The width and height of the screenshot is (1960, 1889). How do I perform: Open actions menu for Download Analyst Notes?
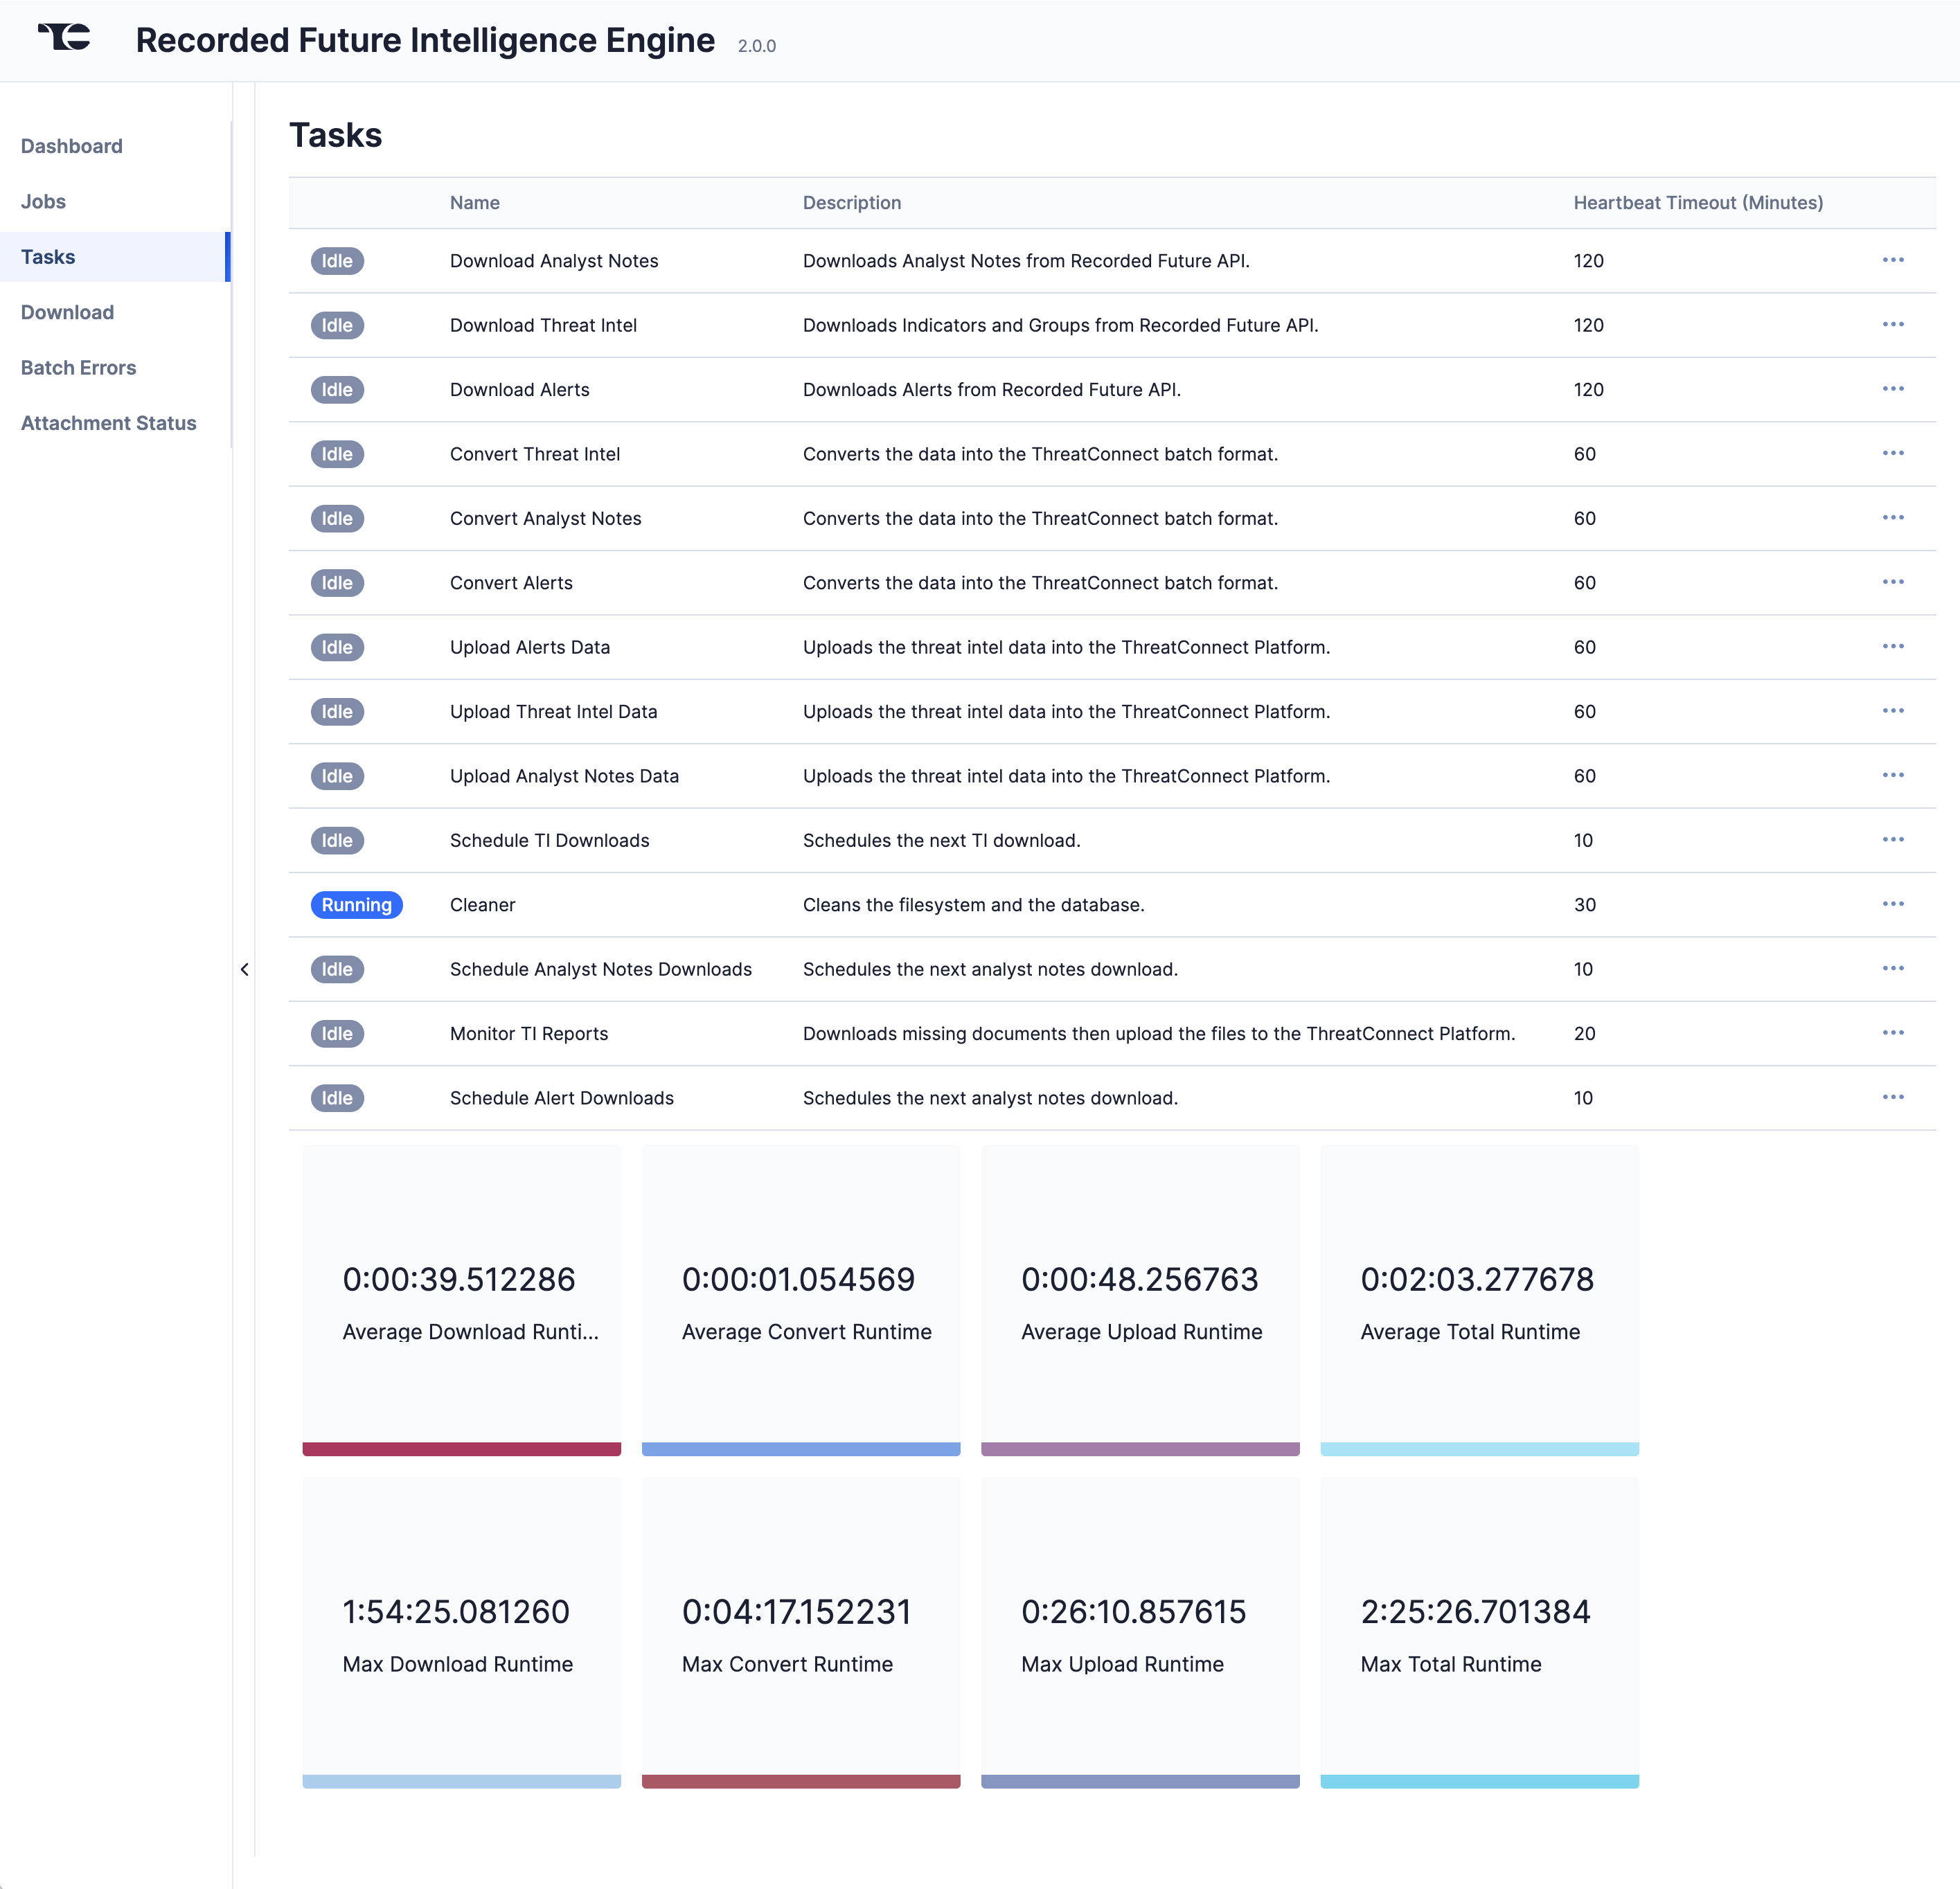[x=1892, y=260]
